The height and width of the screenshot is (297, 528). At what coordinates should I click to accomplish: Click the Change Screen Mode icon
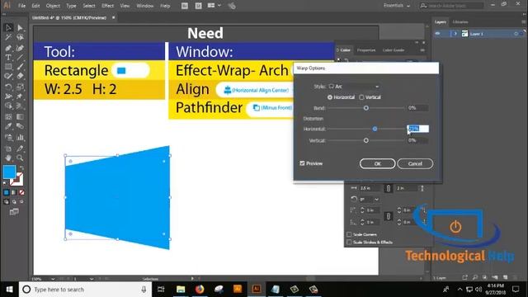pos(14,212)
